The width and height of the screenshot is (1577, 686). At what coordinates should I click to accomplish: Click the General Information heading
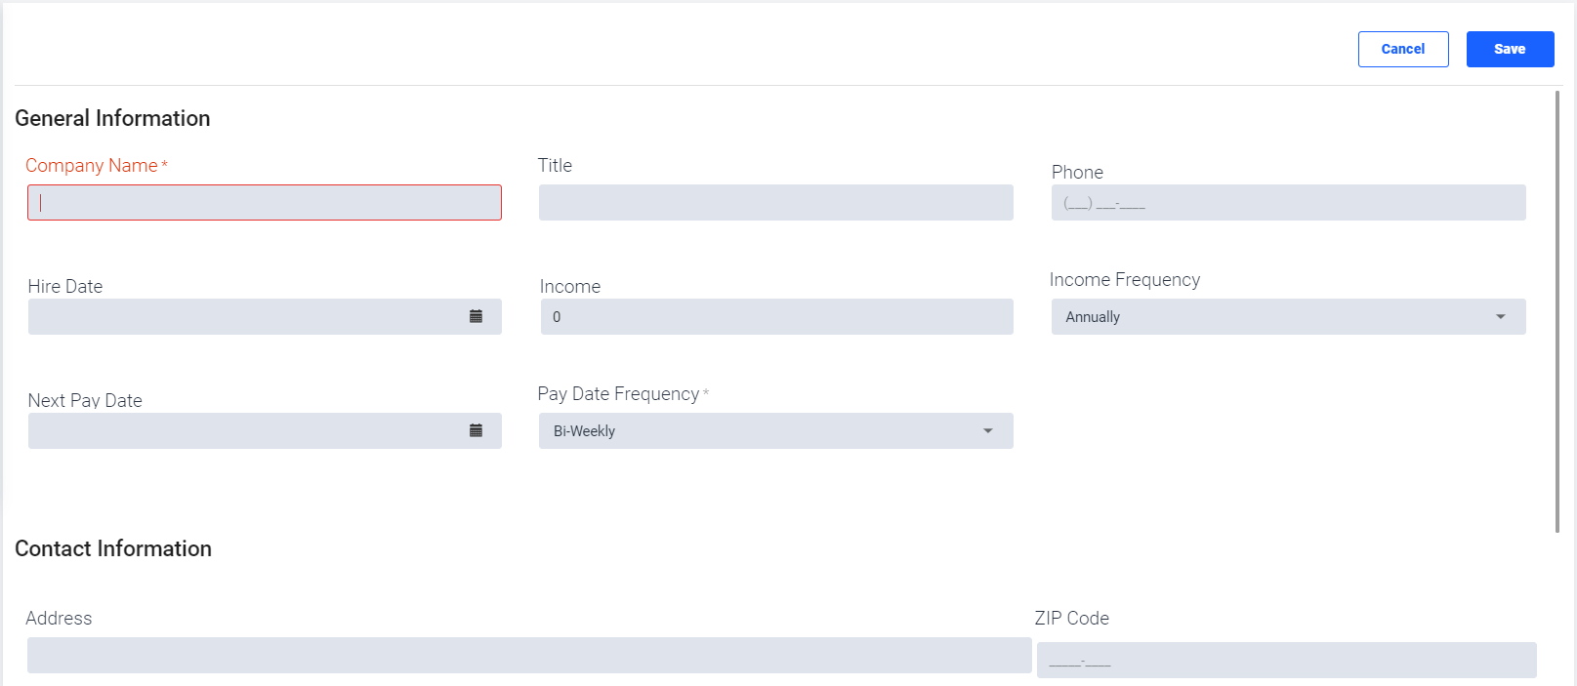click(112, 118)
